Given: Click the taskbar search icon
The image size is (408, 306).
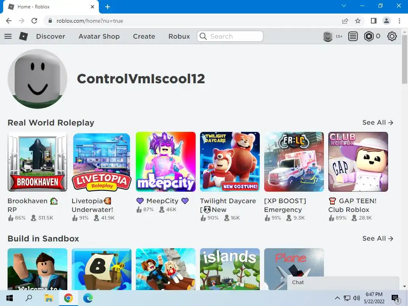Looking at the screenshot, I should 29,298.
